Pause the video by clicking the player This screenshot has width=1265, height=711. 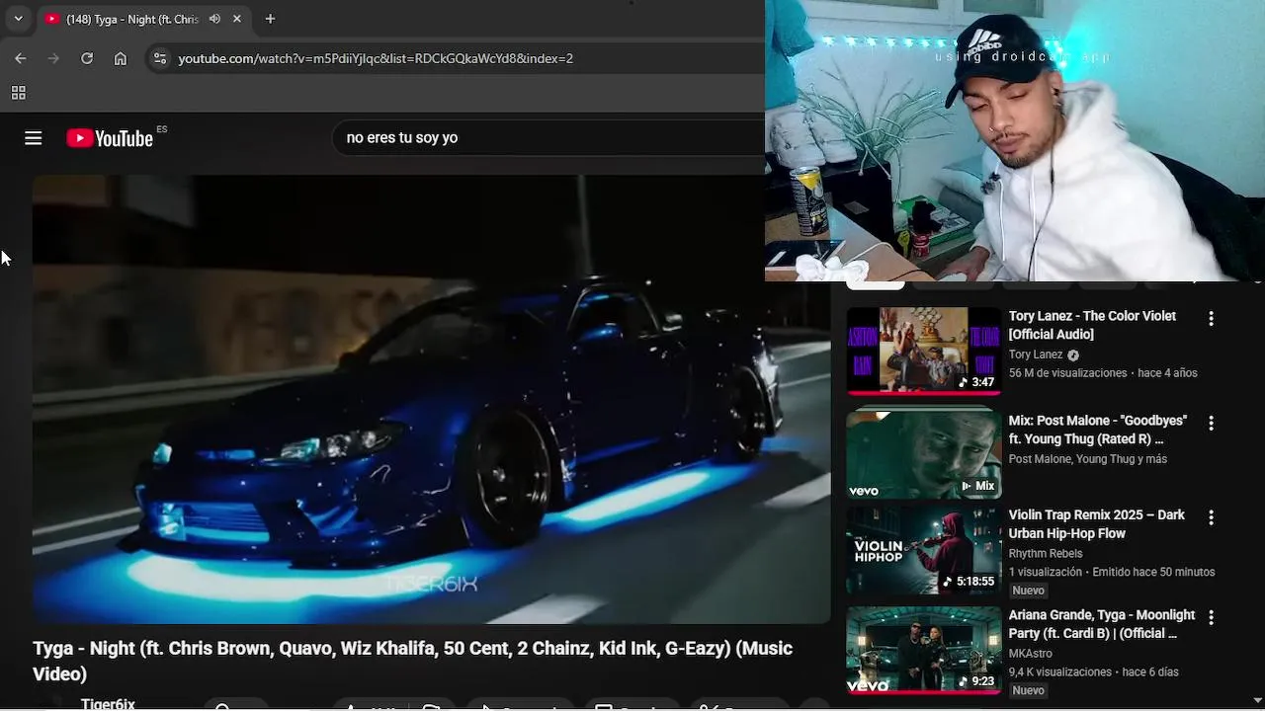click(431, 399)
